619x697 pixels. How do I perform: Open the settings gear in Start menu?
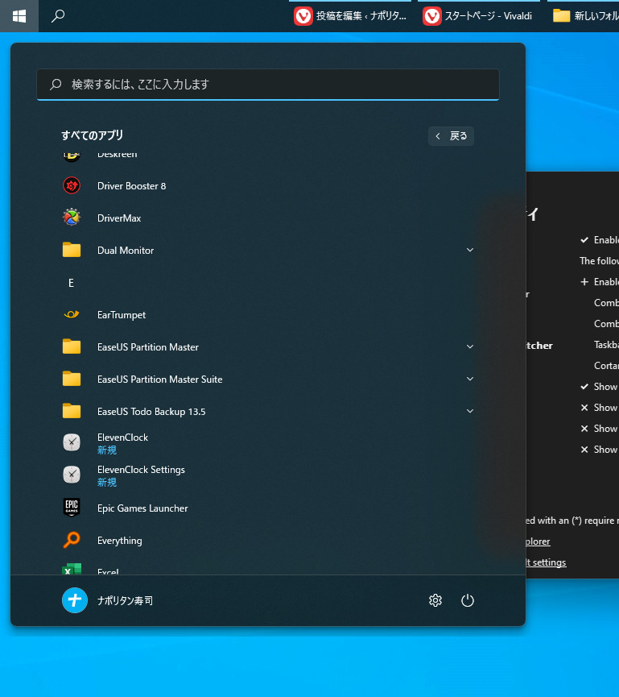coord(435,600)
